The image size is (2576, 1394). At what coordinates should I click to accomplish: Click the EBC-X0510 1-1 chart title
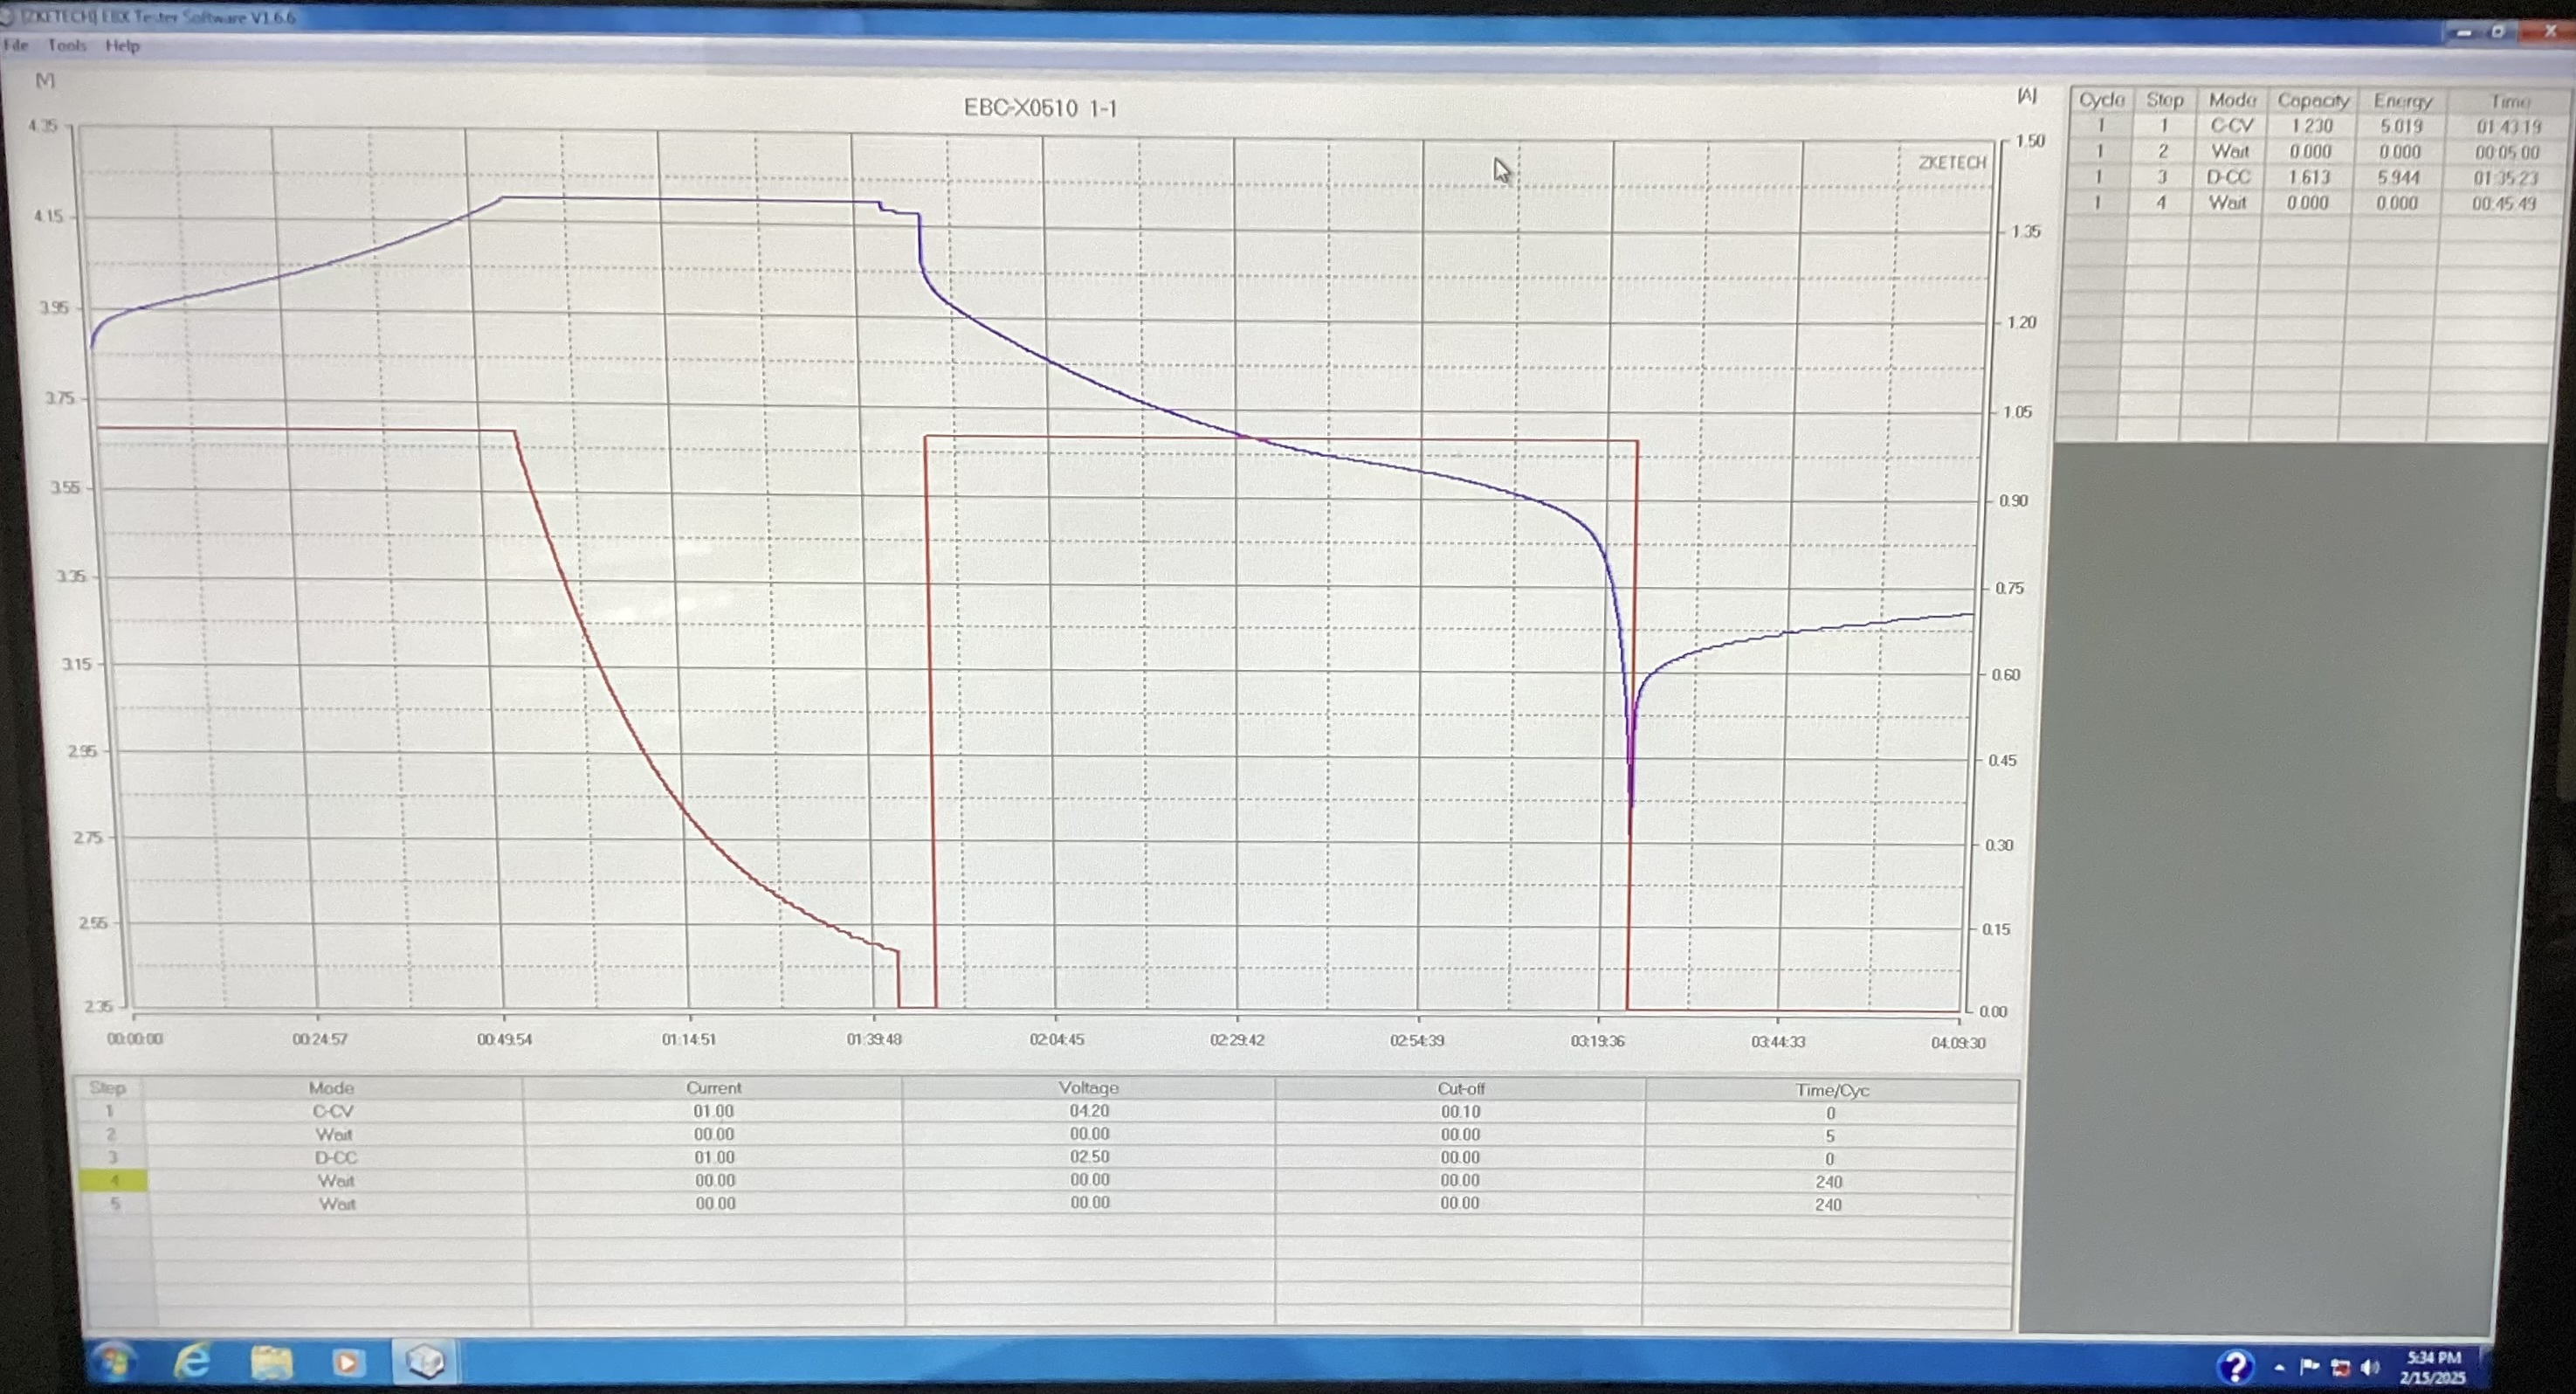point(1040,108)
